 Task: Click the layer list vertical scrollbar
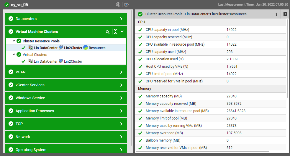tap(132, 78)
